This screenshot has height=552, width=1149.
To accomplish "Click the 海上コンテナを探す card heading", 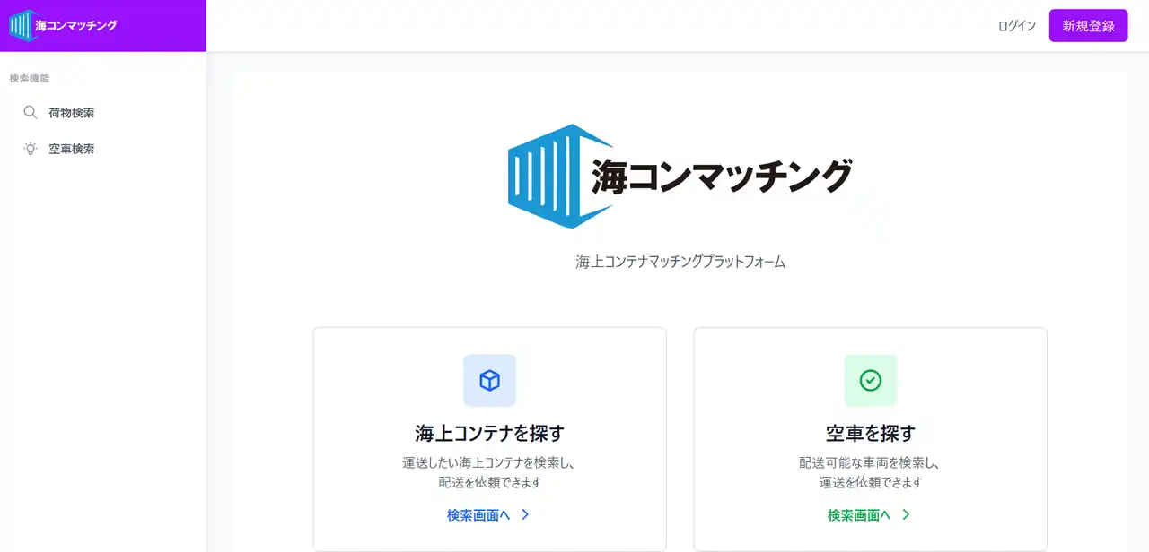I will pos(489,432).
